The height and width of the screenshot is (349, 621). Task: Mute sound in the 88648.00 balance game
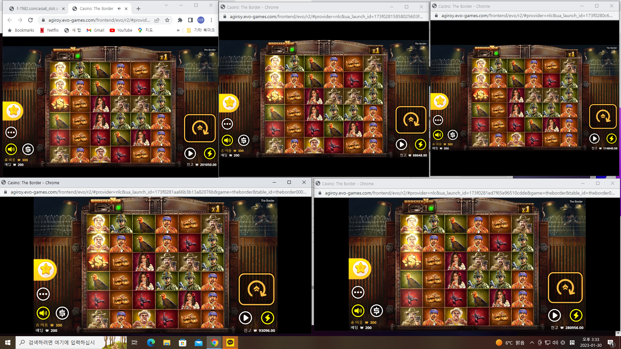227,140
